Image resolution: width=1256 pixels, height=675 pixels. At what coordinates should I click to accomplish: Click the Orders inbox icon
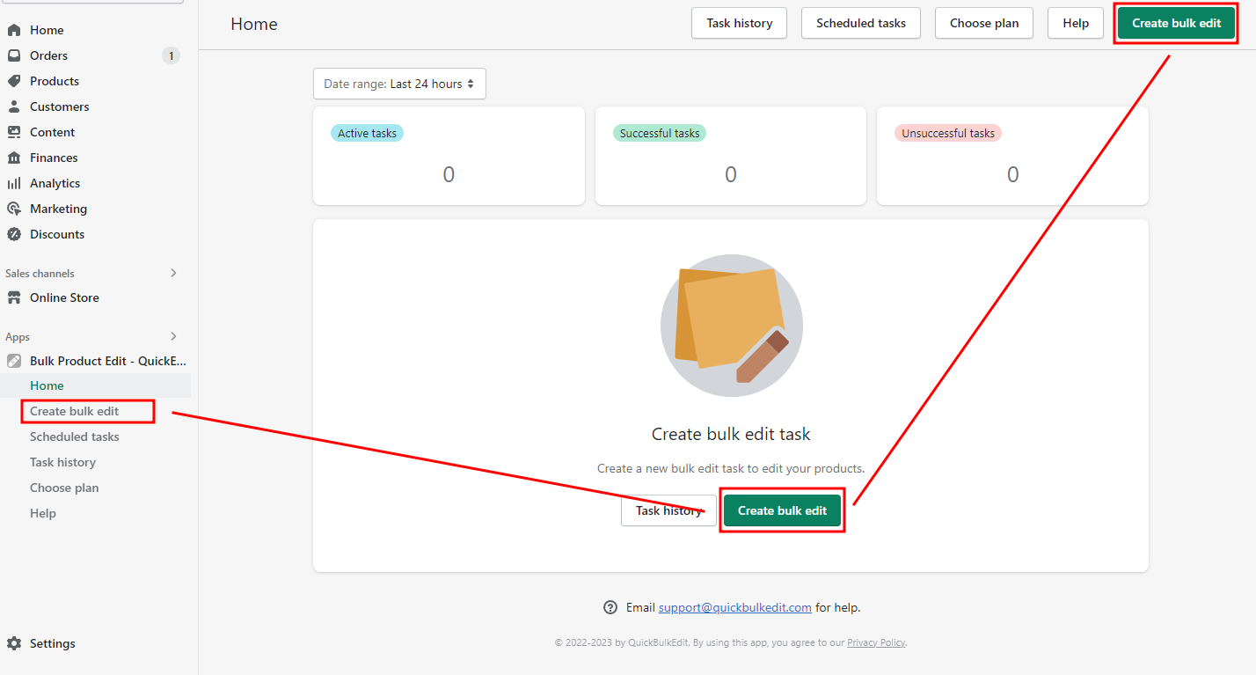[x=14, y=55]
